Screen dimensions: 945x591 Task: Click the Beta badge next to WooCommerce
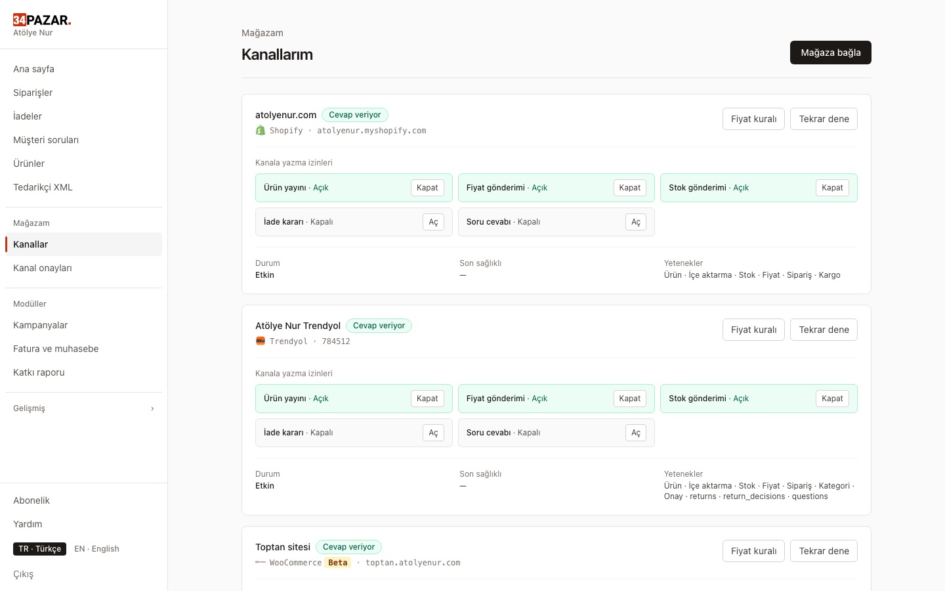[x=338, y=563]
